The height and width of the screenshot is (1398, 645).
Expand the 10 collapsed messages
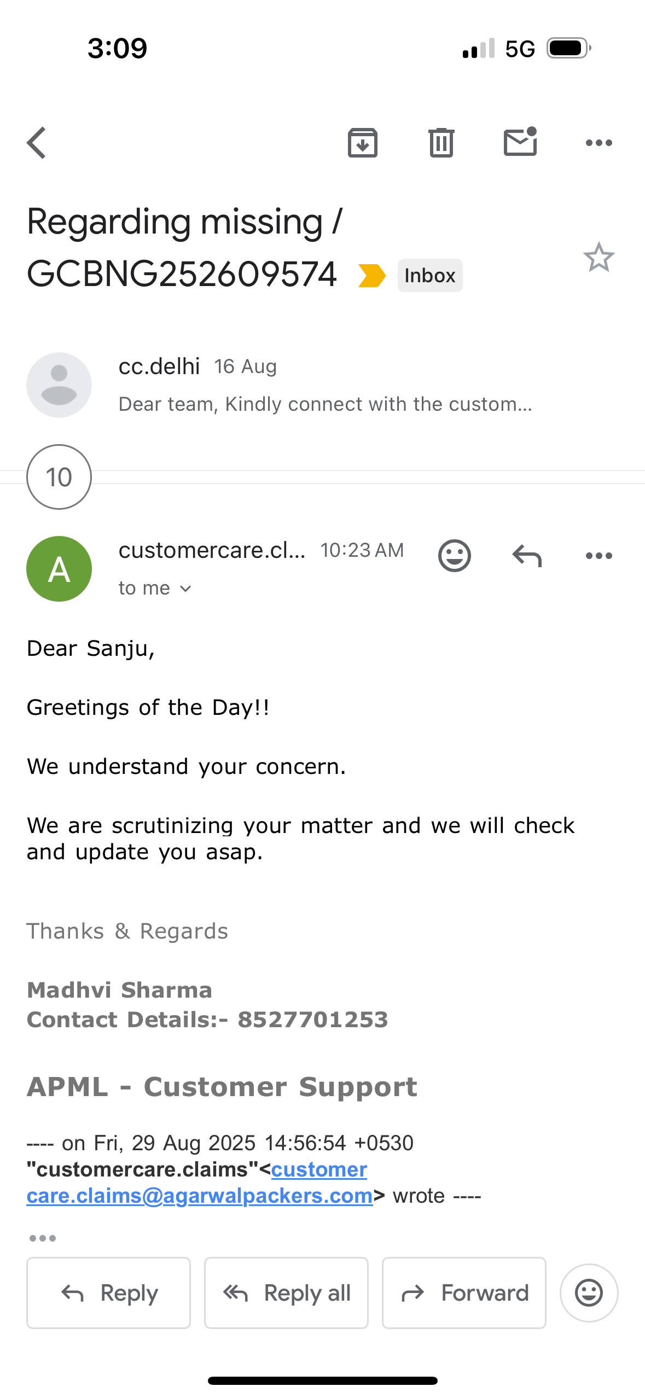[59, 477]
